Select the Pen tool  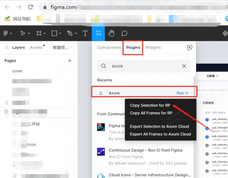coord(70,33)
